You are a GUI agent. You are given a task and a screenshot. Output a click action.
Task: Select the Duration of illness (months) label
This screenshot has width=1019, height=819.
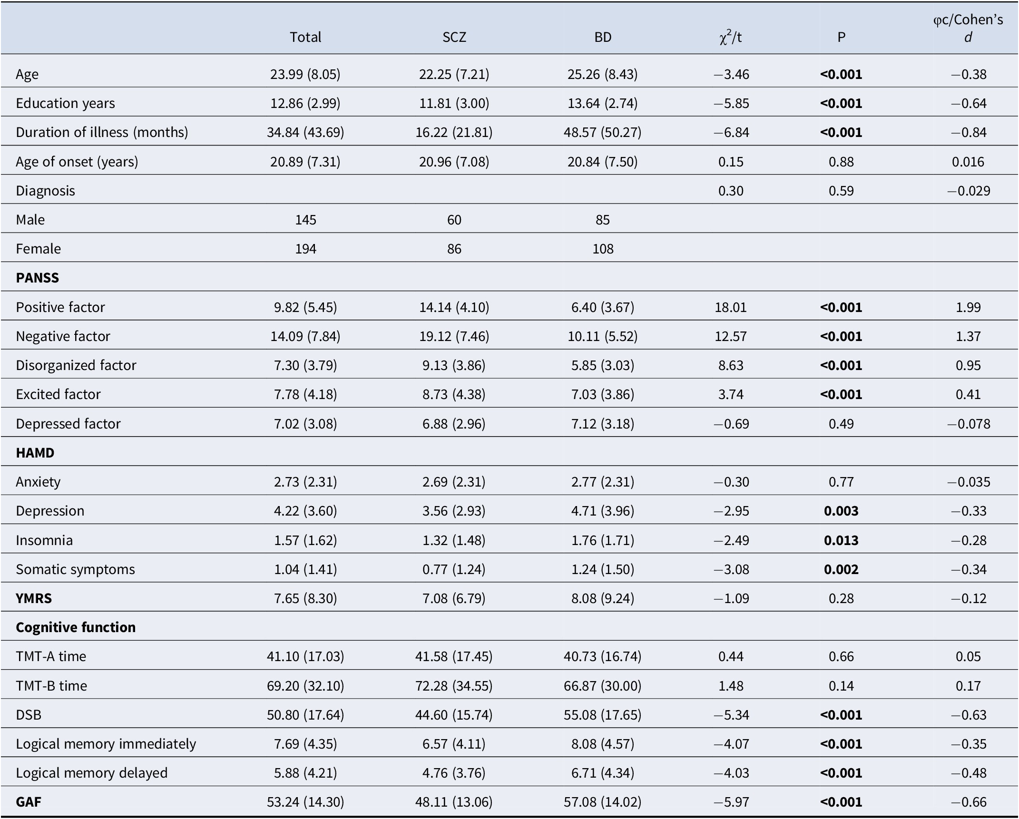(x=102, y=132)
